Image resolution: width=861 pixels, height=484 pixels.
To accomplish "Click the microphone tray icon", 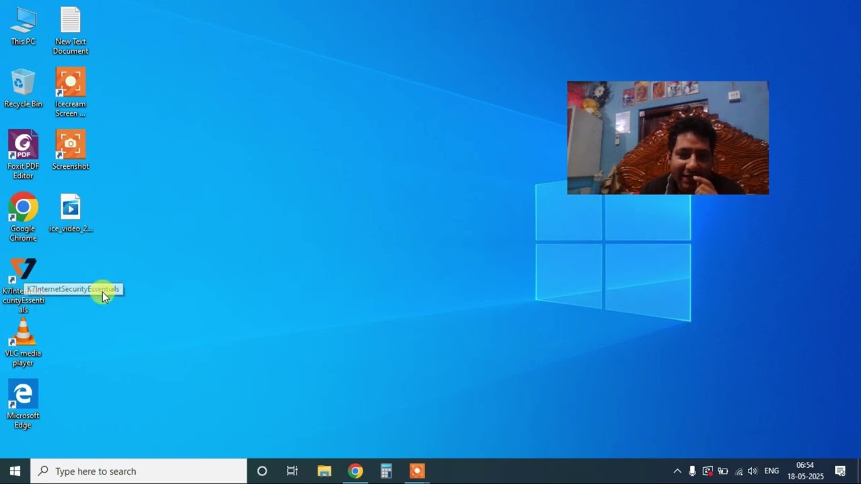I will [x=692, y=471].
